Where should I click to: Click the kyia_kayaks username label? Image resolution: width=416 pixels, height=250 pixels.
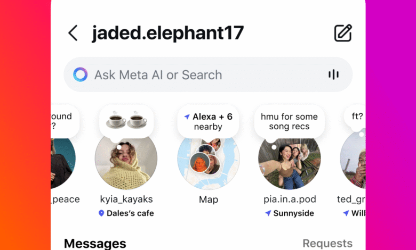[x=126, y=199]
